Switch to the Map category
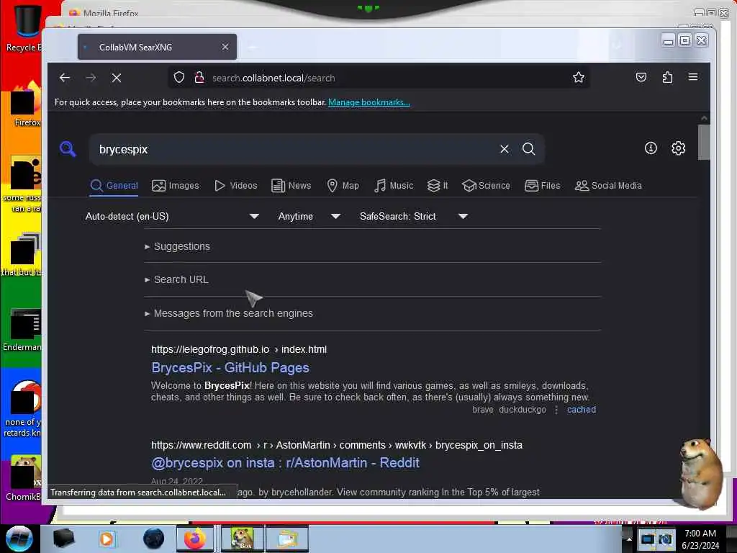This screenshot has height=553, width=737. click(x=343, y=186)
